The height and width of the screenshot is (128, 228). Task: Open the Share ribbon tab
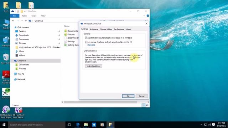tap(34, 16)
